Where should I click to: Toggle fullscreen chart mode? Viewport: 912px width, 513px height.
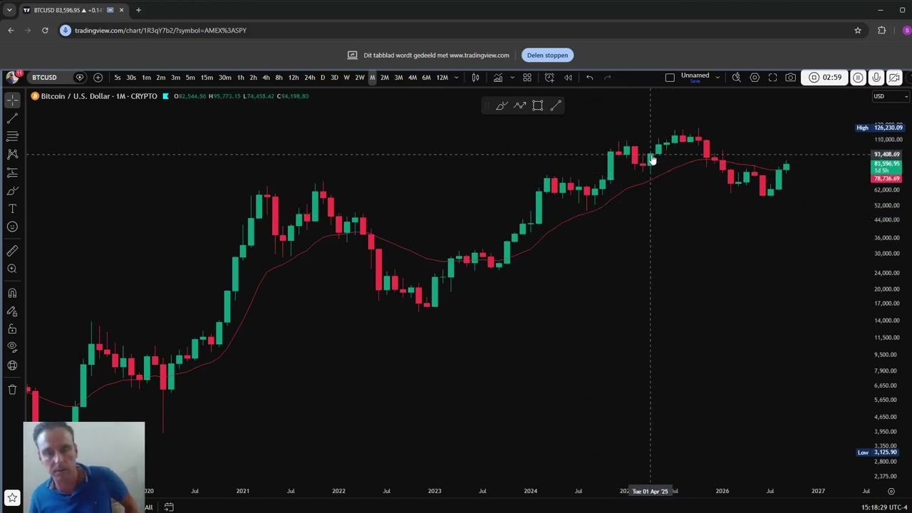click(772, 78)
